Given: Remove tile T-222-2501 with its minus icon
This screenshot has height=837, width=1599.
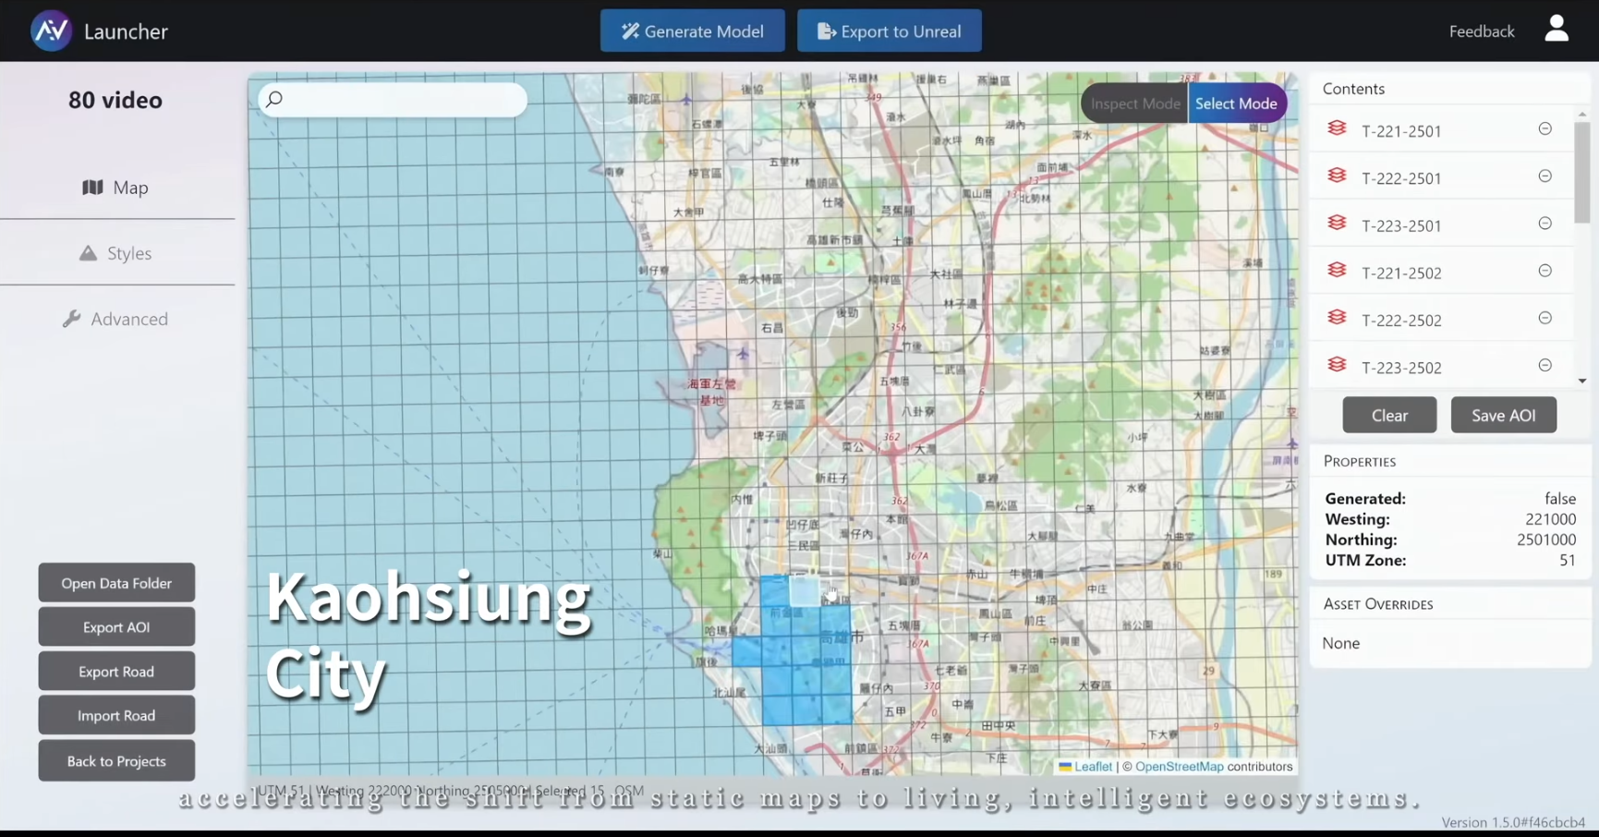Looking at the screenshot, I should point(1544,176).
